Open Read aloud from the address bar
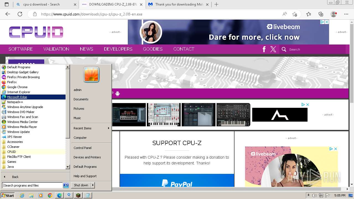Screen dimensions: 354x199 tap(285, 14)
